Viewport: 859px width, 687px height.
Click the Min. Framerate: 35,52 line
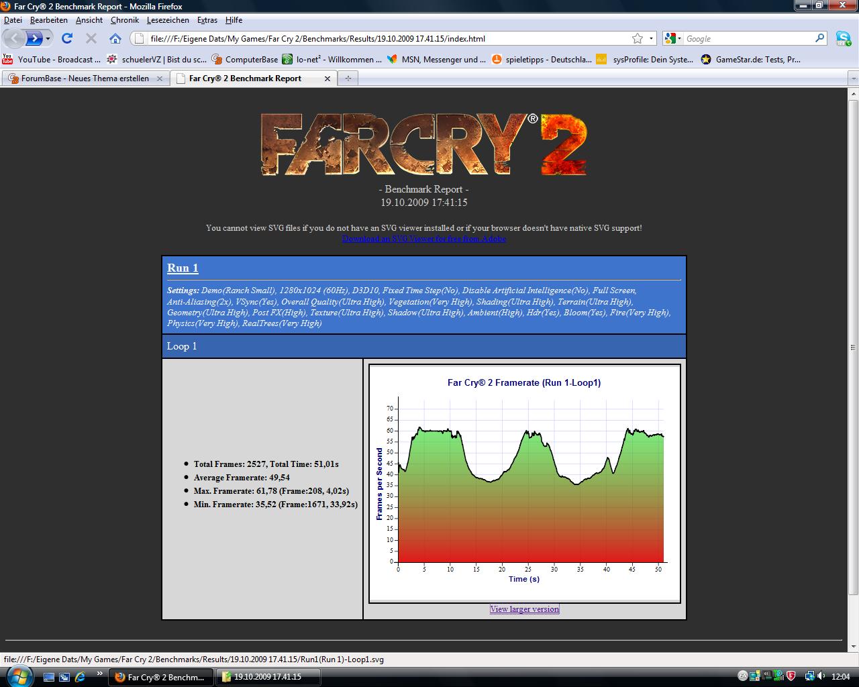tap(275, 505)
